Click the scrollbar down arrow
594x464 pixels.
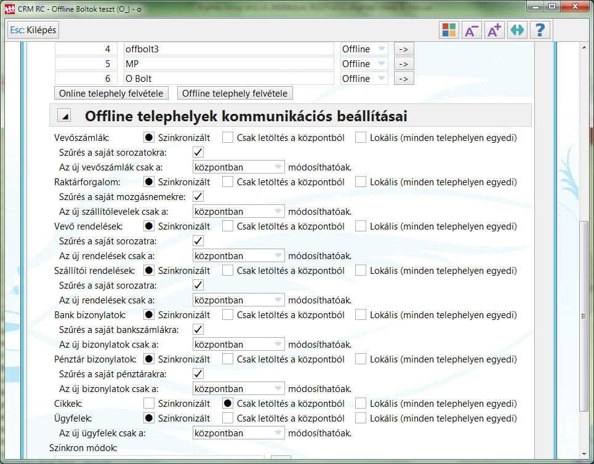584,454
